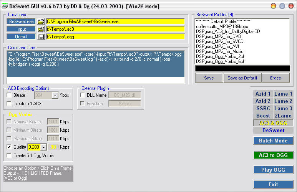This screenshot has width=297, height=192.
Task: Toggle the Nominal Bitrate checkbox
Action: pos(9,121)
